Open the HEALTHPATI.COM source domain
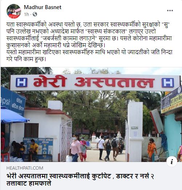The width and height of the screenshot is (182, 190). [x=25, y=168]
